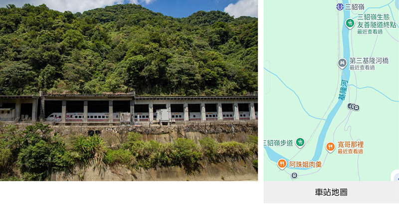Click the 車站地圖 button
This screenshot has height=204, width=399.
331,193
